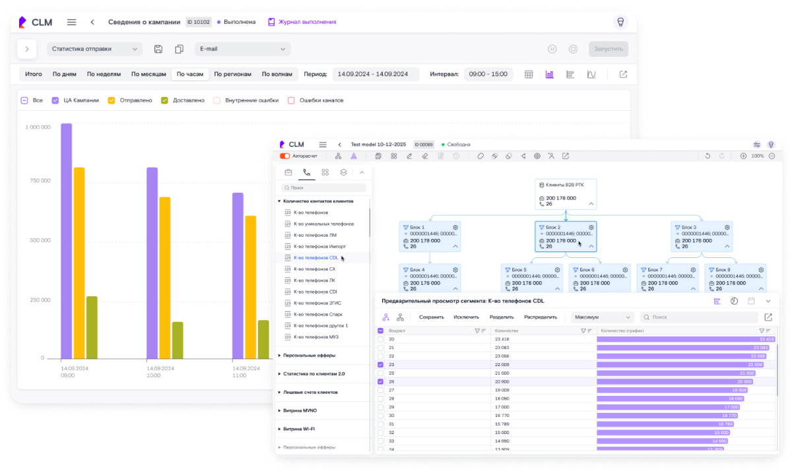Viewport: 792px width, 473px height.
Task: Open layers tab in left panel
Action: pyautogui.click(x=344, y=172)
